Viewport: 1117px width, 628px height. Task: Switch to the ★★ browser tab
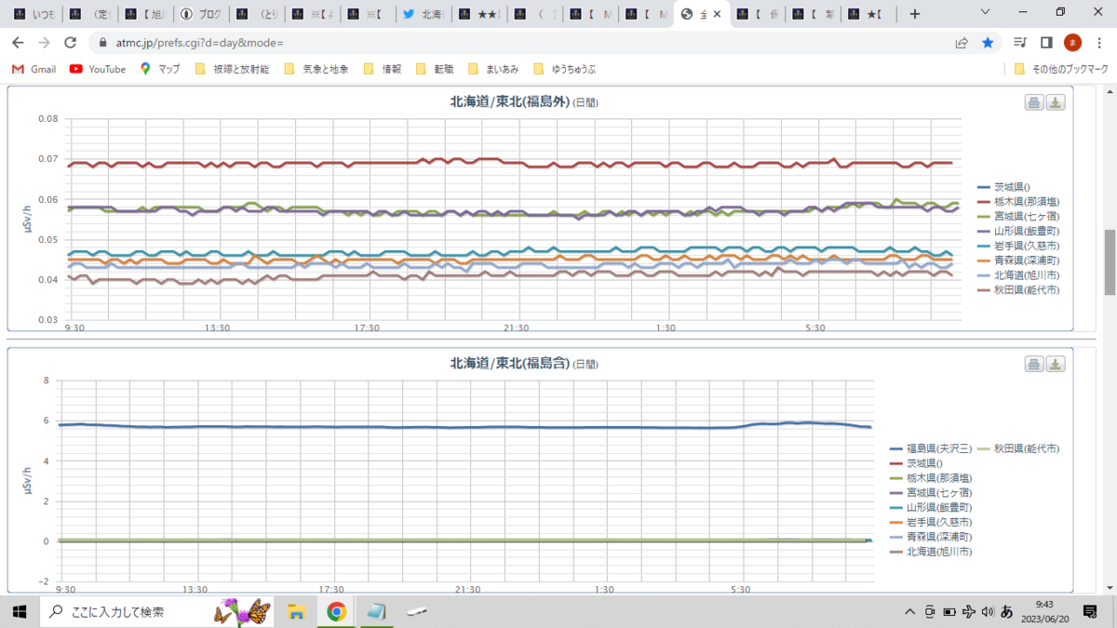click(478, 14)
